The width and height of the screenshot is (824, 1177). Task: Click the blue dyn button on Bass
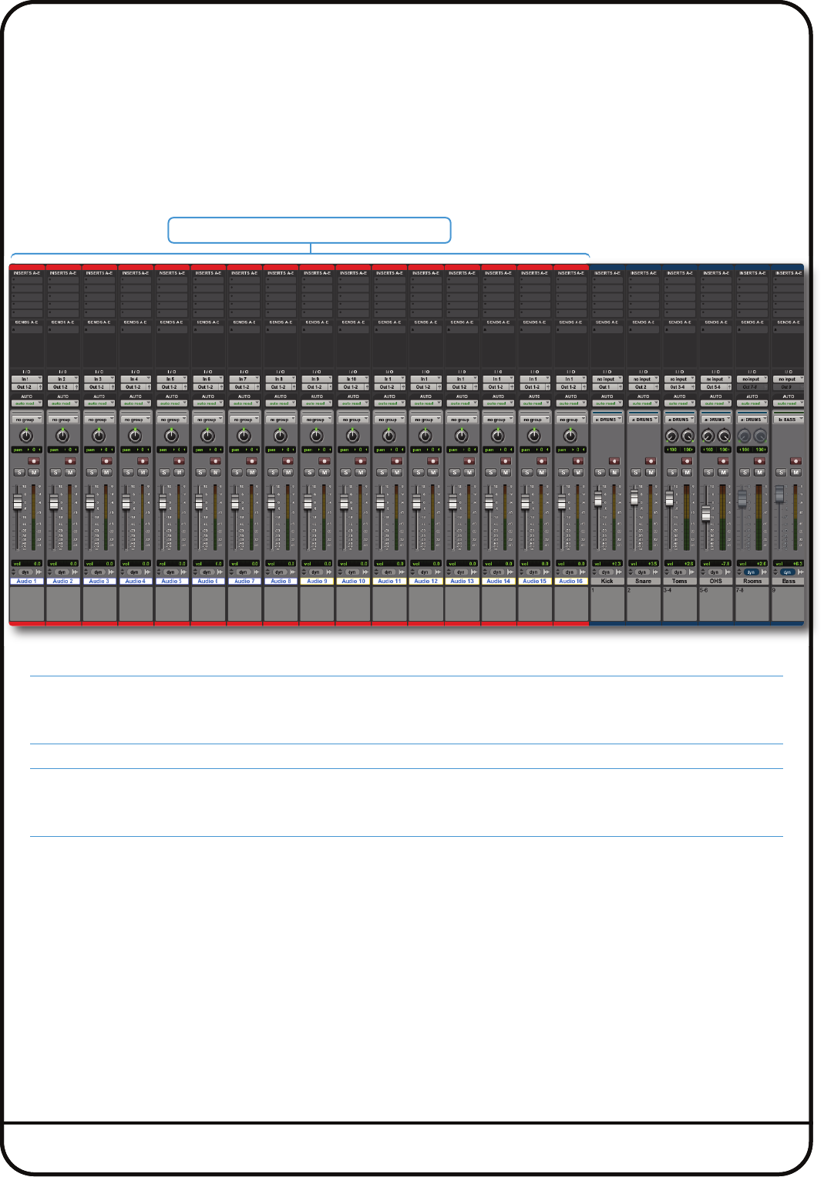point(787,572)
